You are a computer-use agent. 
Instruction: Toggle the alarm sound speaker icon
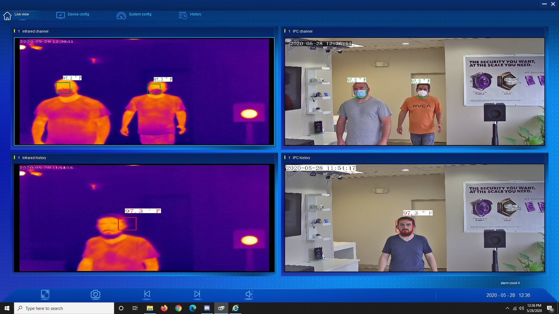tap(249, 294)
